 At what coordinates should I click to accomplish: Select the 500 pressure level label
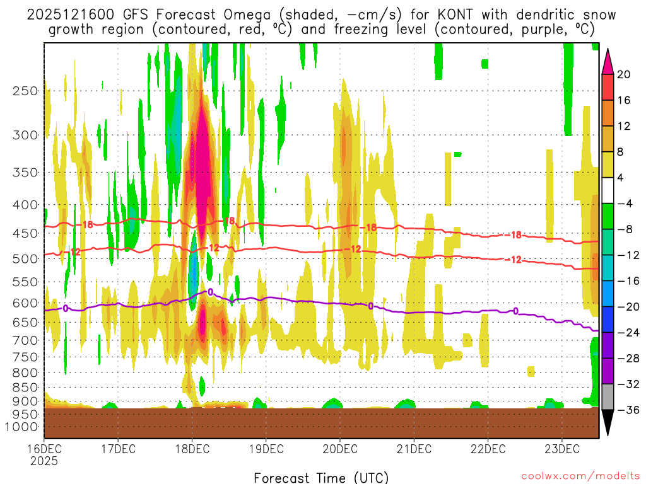click(x=25, y=259)
